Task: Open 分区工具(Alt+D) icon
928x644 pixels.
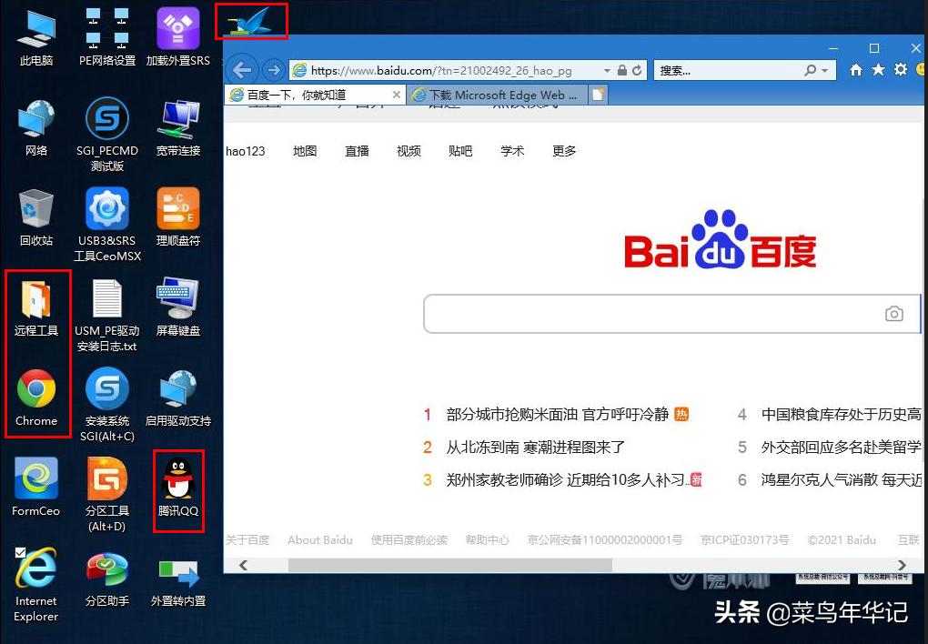Action: point(107,495)
